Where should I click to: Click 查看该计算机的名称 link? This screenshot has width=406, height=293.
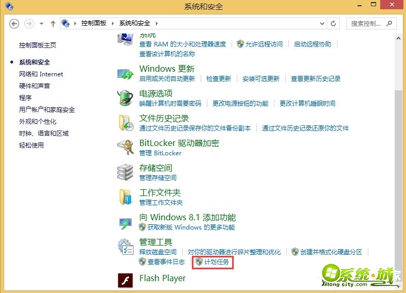click(x=167, y=54)
